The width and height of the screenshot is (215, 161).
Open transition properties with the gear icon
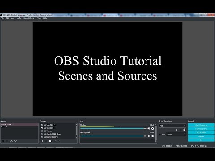tap(185, 130)
